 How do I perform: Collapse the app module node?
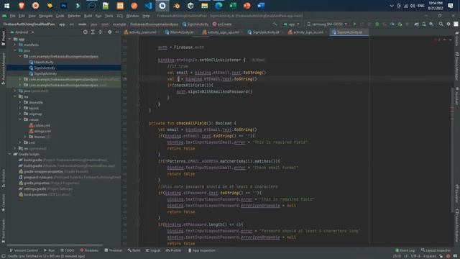(10, 39)
